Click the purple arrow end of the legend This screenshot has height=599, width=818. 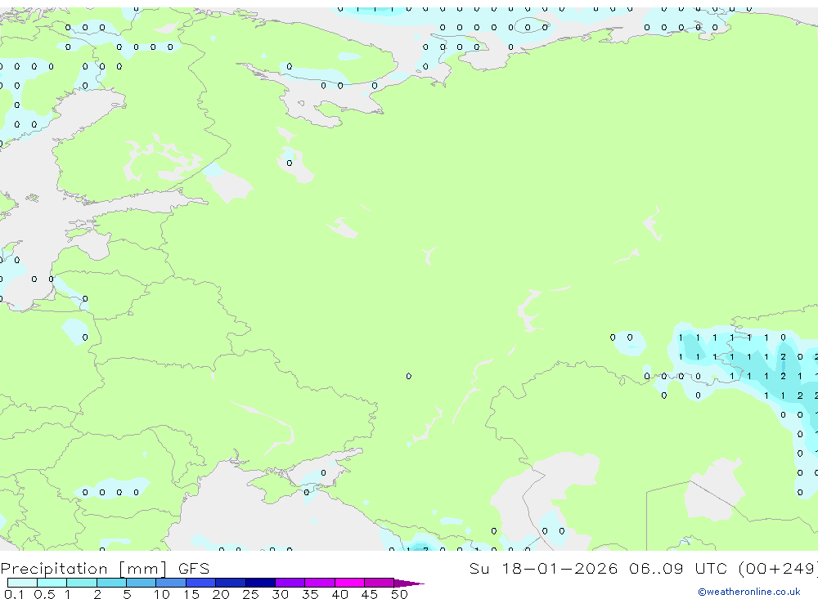coord(409,583)
